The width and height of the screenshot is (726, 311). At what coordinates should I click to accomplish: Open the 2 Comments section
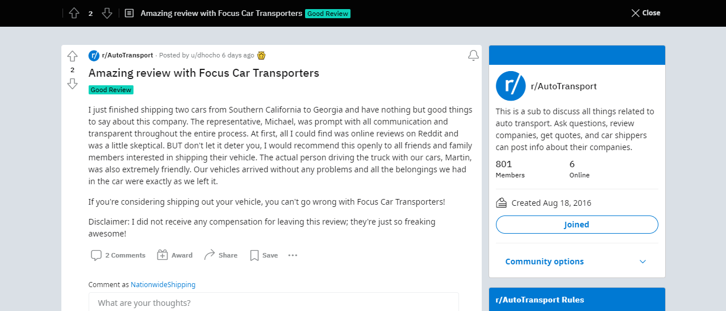point(118,255)
